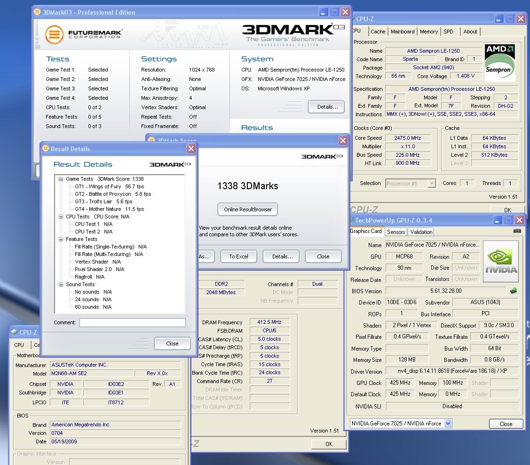Select the 60 sounds row

point(93,307)
